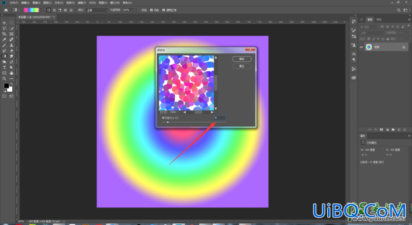Toggle Quick Mask mode
The width and height of the screenshot is (412, 225).
pyautogui.click(x=4, y=96)
